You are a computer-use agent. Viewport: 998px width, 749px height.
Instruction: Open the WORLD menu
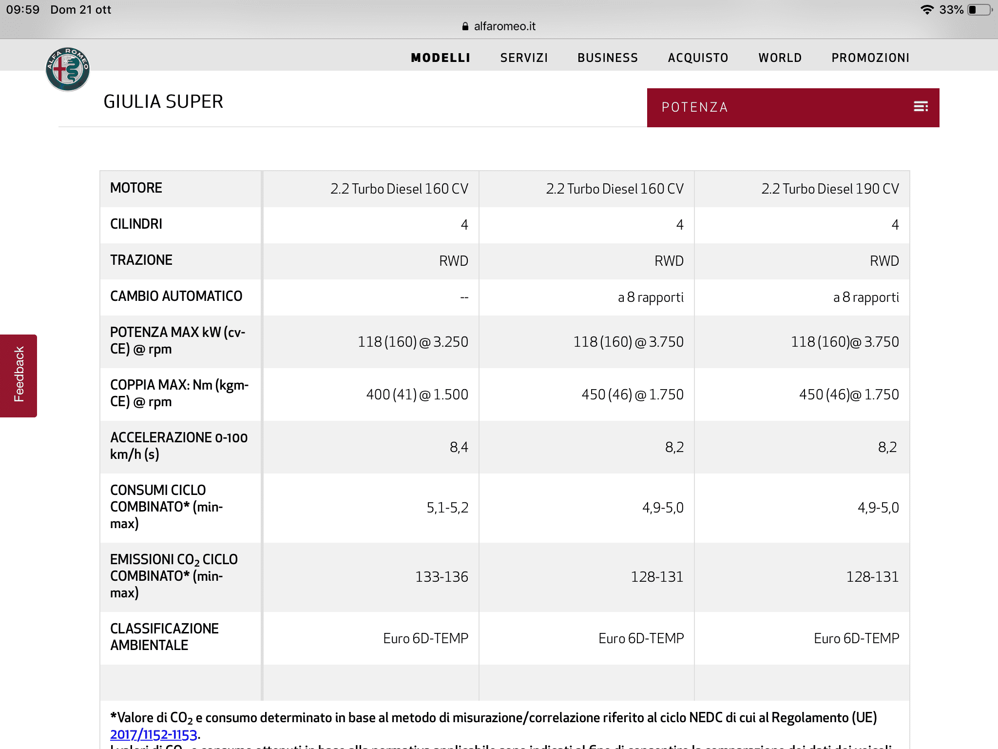[x=780, y=58]
